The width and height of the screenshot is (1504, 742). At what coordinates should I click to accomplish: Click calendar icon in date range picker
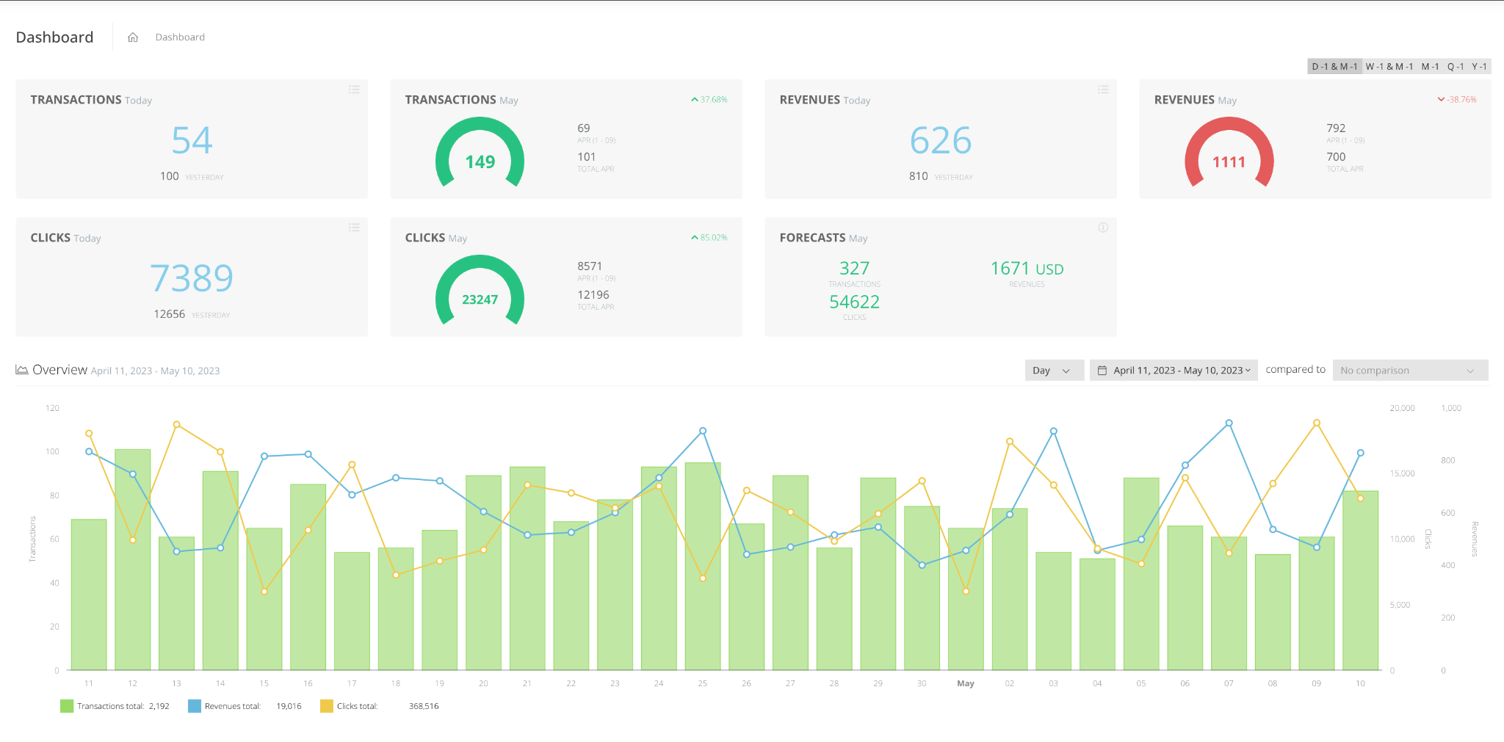(1102, 371)
